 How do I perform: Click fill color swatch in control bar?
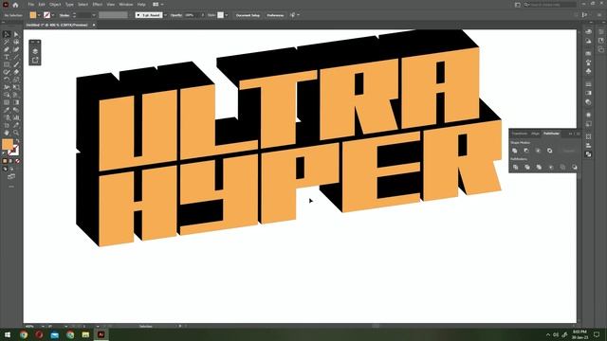pos(33,15)
